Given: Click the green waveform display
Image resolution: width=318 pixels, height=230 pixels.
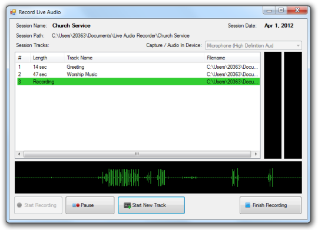Looking at the screenshot, I should (158, 178).
